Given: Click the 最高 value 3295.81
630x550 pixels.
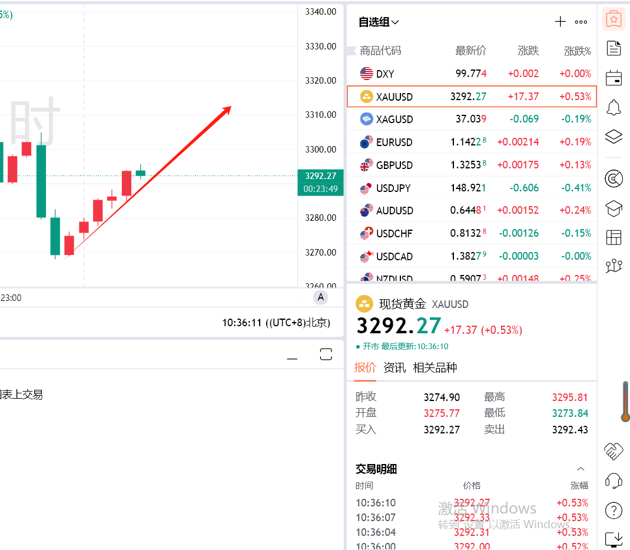Looking at the screenshot, I should pos(570,397).
